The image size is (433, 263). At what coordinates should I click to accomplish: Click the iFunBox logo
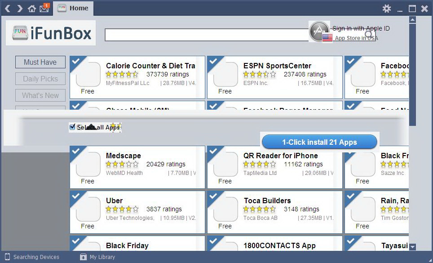[51, 33]
